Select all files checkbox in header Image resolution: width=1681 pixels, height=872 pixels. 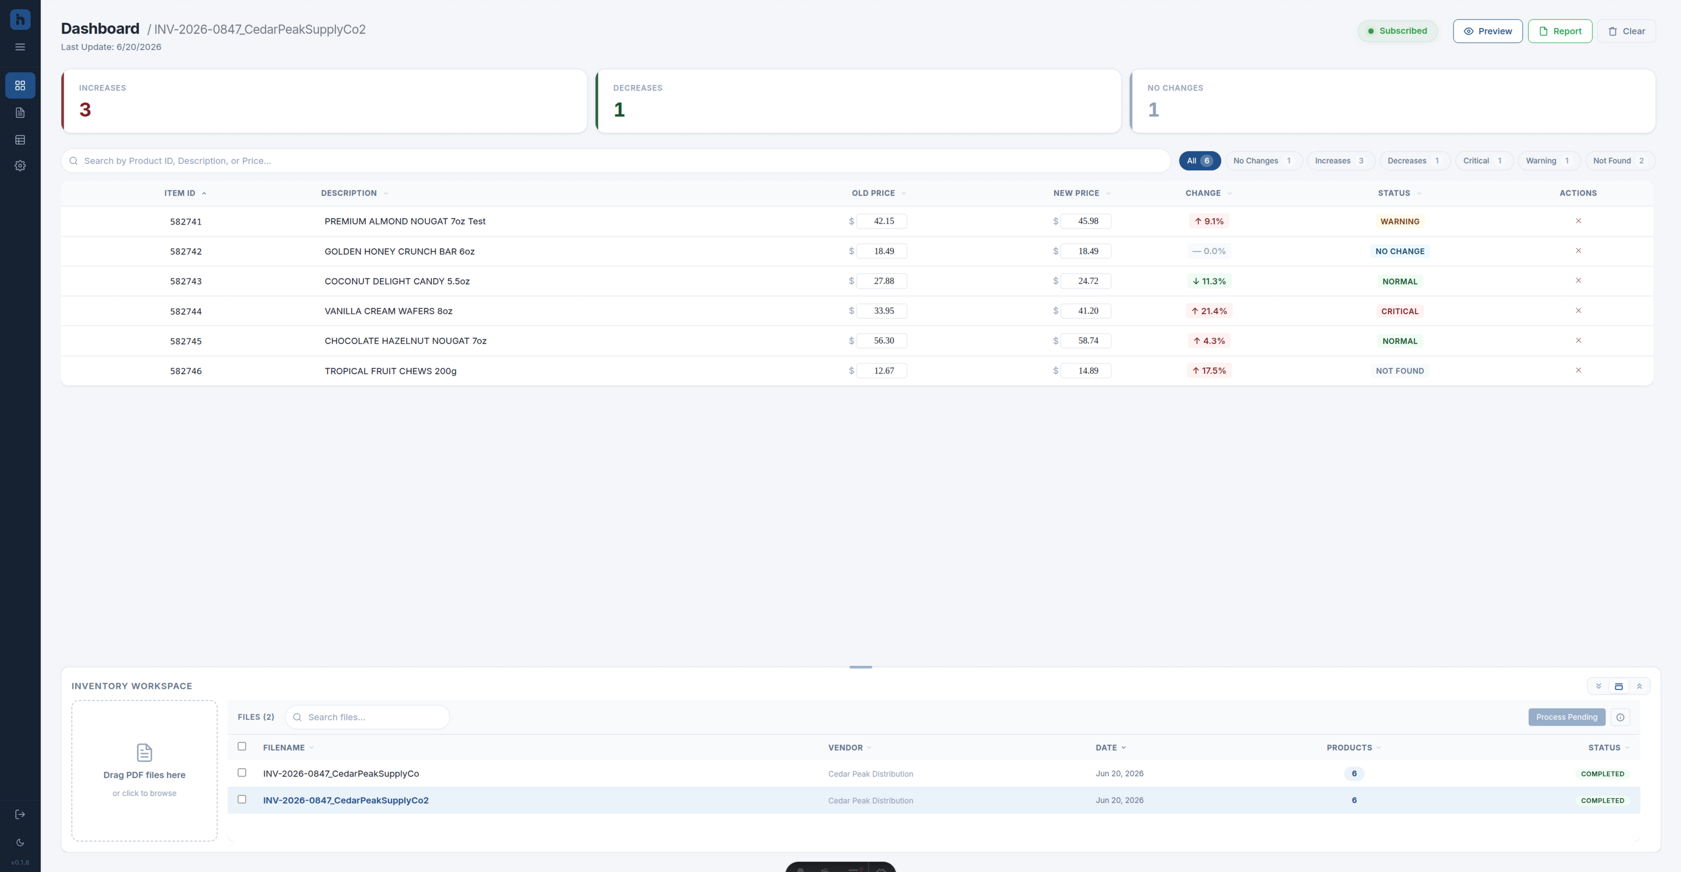(242, 747)
